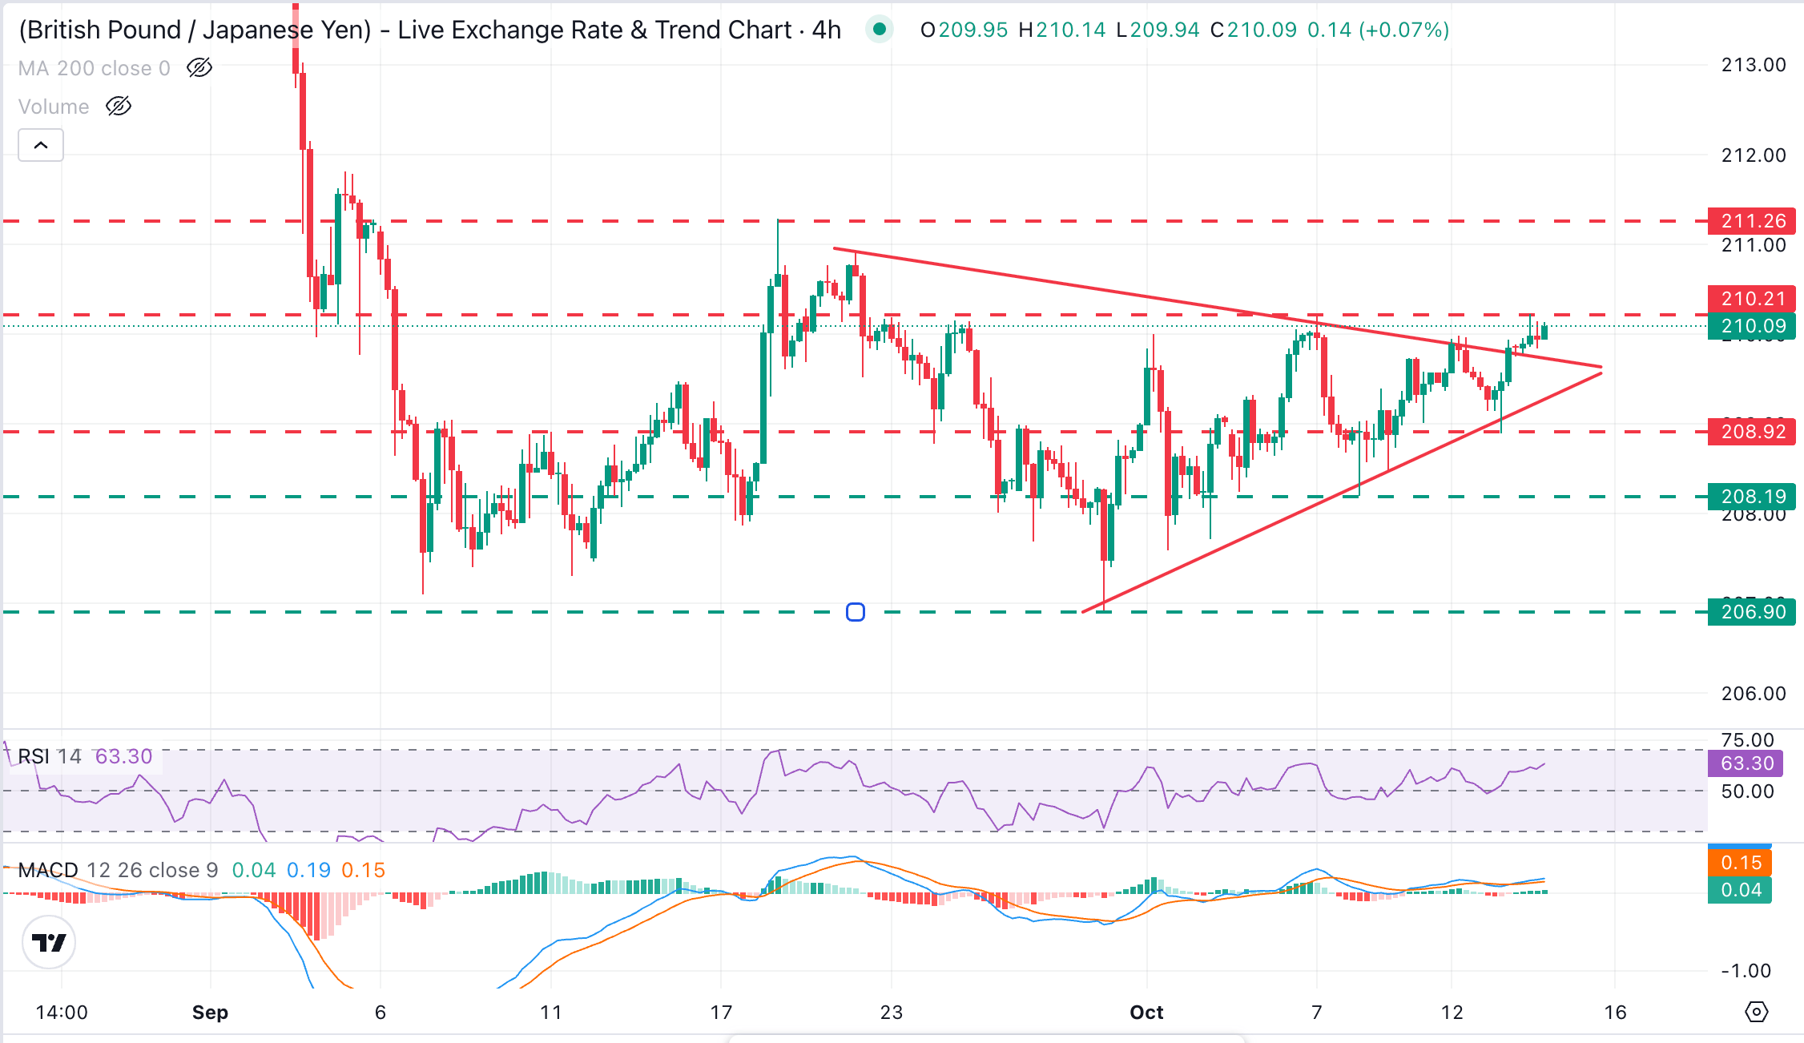Click the MACD -1.00 axis label
The image size is (1804, 1043).
pos(1746,971)
